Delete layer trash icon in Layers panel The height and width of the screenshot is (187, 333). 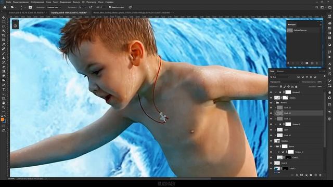click(x=321, y=175)
